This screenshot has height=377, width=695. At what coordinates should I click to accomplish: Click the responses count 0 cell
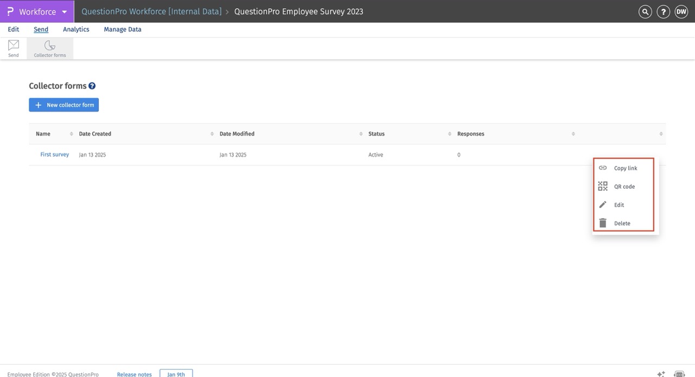pyautogui.click(x=459, y=155)
